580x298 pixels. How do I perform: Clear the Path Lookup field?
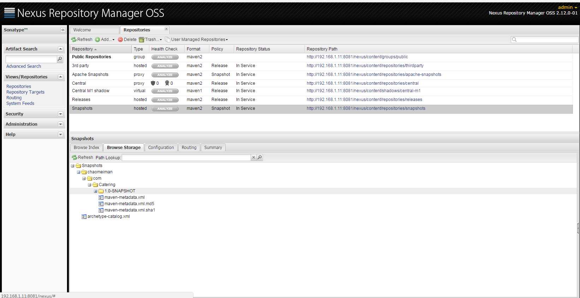coord(253,157)
